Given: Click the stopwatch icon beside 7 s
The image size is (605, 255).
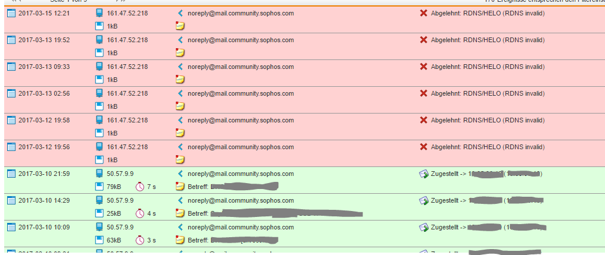Looking at the screenshot, I should click(x=139, y=187).
